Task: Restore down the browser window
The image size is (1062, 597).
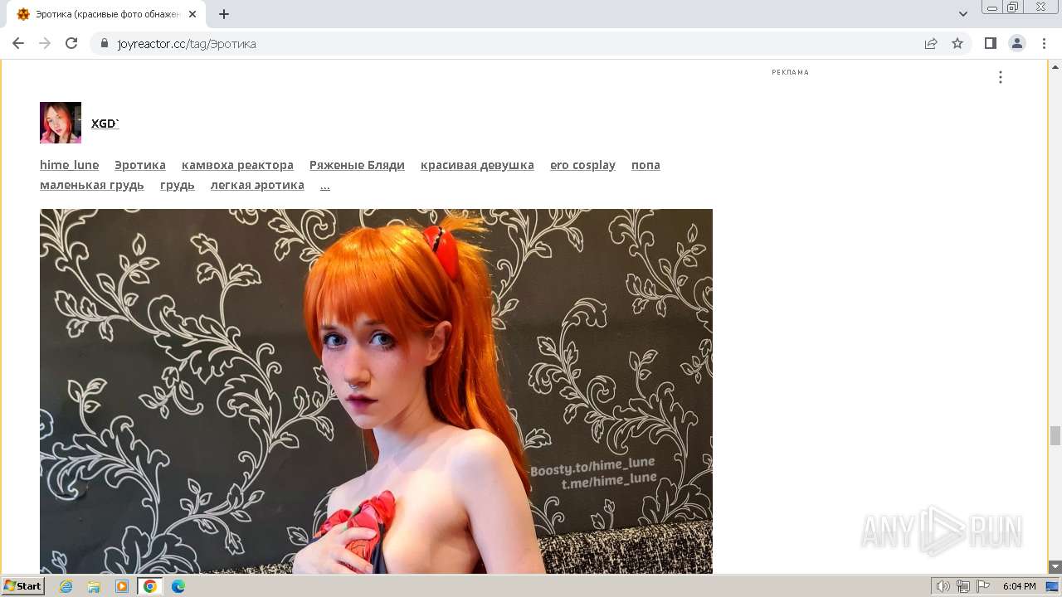Action: point(1012,7)
